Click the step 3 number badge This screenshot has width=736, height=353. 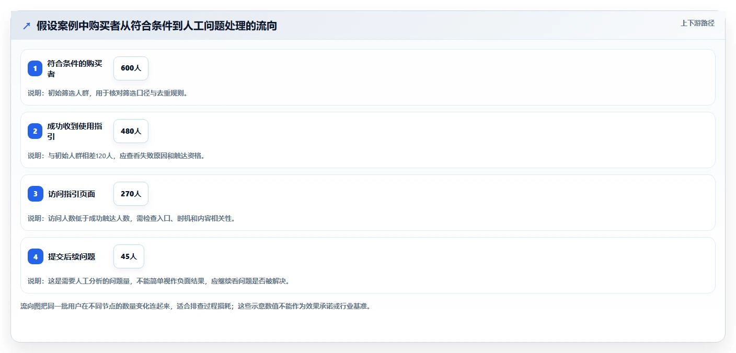pos(35,194)
